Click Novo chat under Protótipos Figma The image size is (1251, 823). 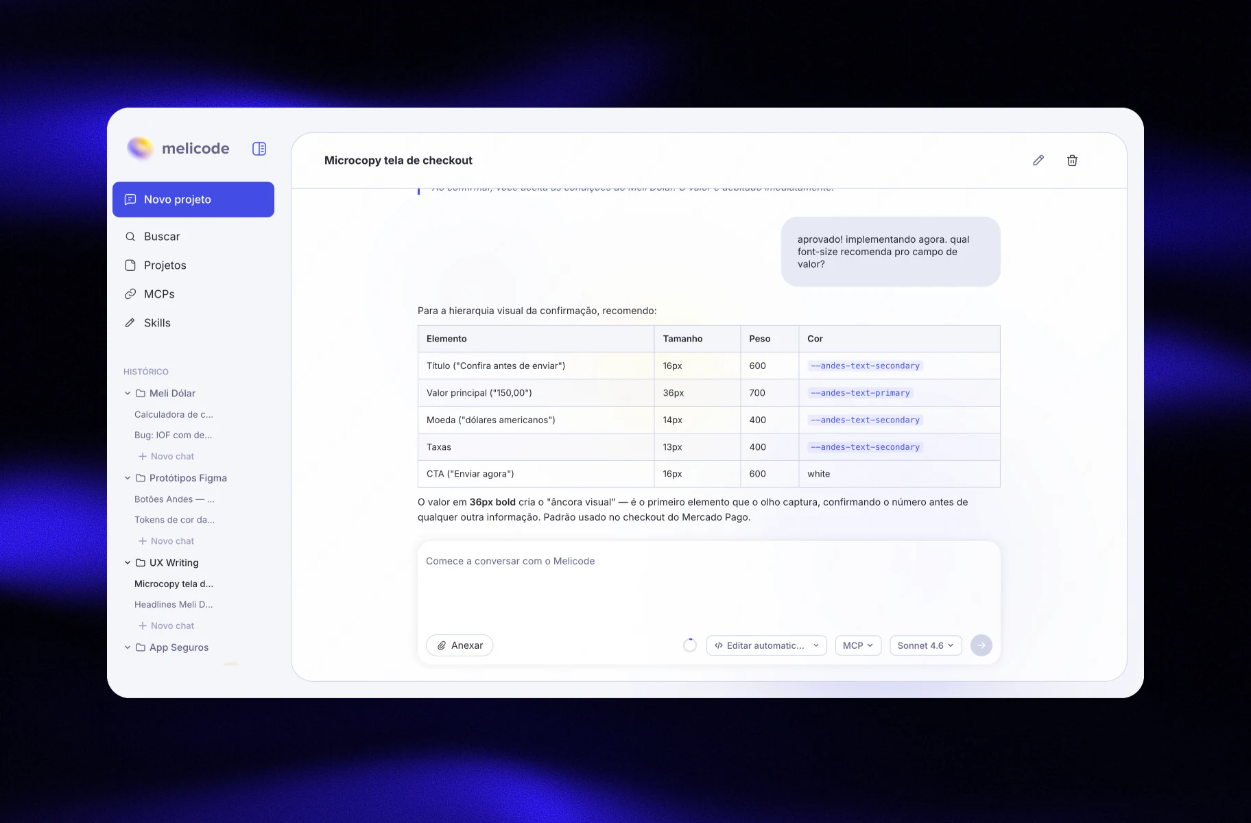coord(166,541)
